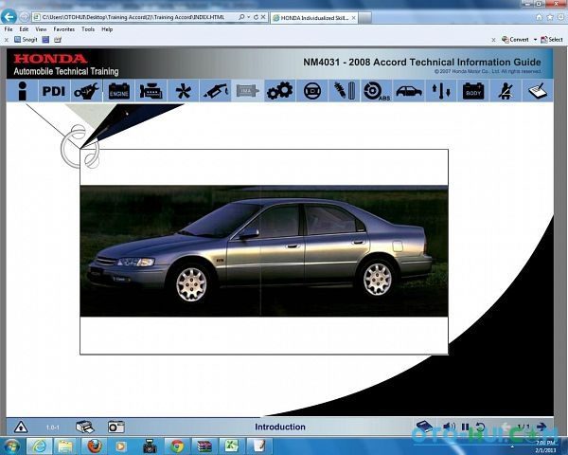Stop loading using address bar X

(263, 17)
